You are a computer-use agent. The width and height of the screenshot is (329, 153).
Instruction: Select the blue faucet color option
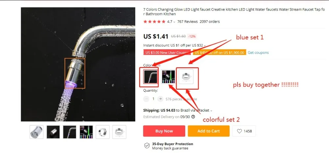click(x=150, y=76)
